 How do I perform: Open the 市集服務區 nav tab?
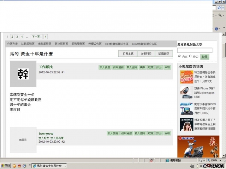click(45, 44)
